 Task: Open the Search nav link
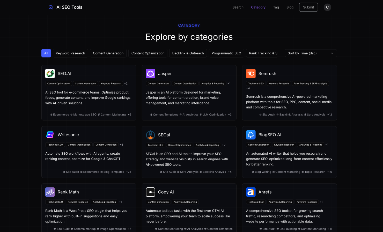[238, 7]
